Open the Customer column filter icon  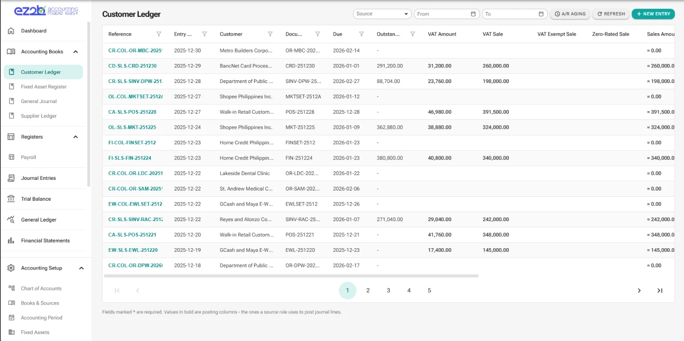(270, 34)
